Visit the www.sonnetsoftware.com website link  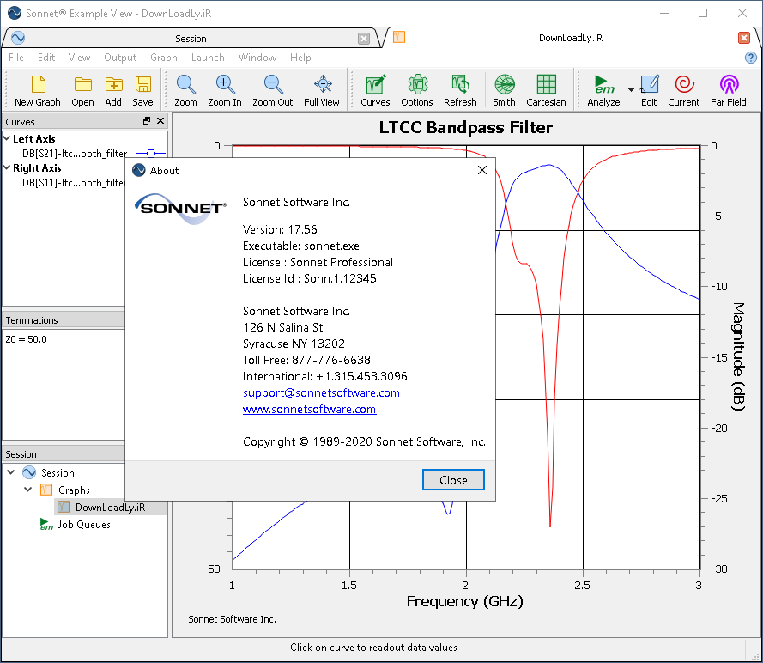(309, 410)
